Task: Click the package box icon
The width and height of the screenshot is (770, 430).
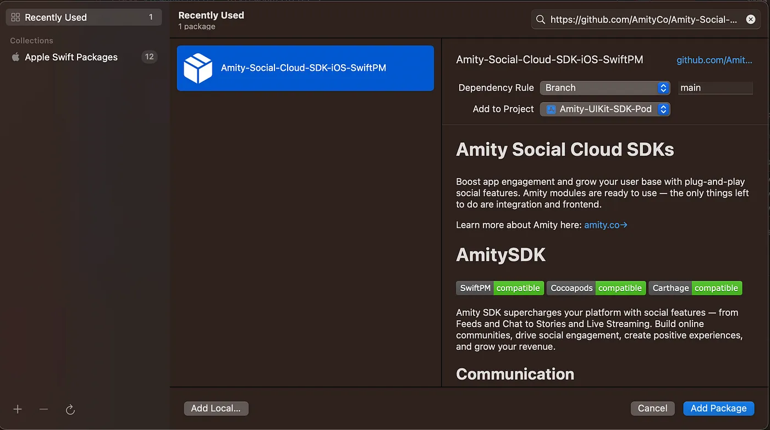Action: pos(198,68)
